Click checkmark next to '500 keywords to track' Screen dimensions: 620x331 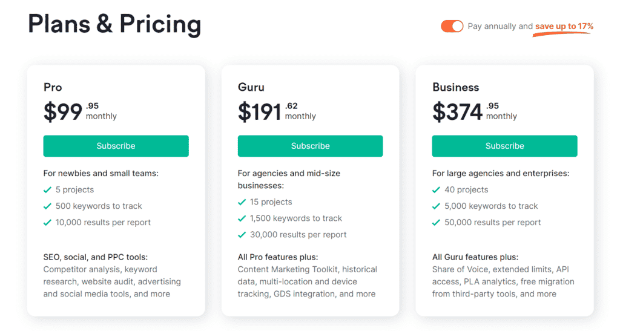coord(47,206)
